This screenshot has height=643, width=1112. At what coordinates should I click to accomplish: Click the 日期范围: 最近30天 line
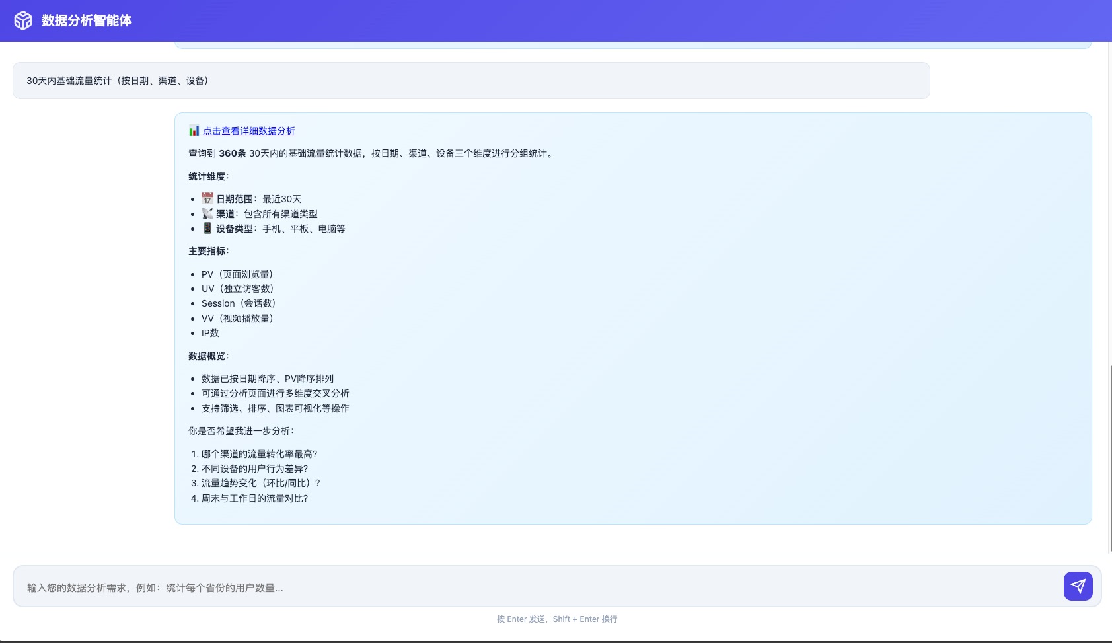[251, 199]
